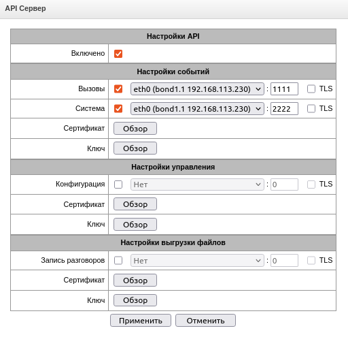Browse certificate under Настройки событий
The width and height of the screenshot is (348, 337).
coord(135,129)
